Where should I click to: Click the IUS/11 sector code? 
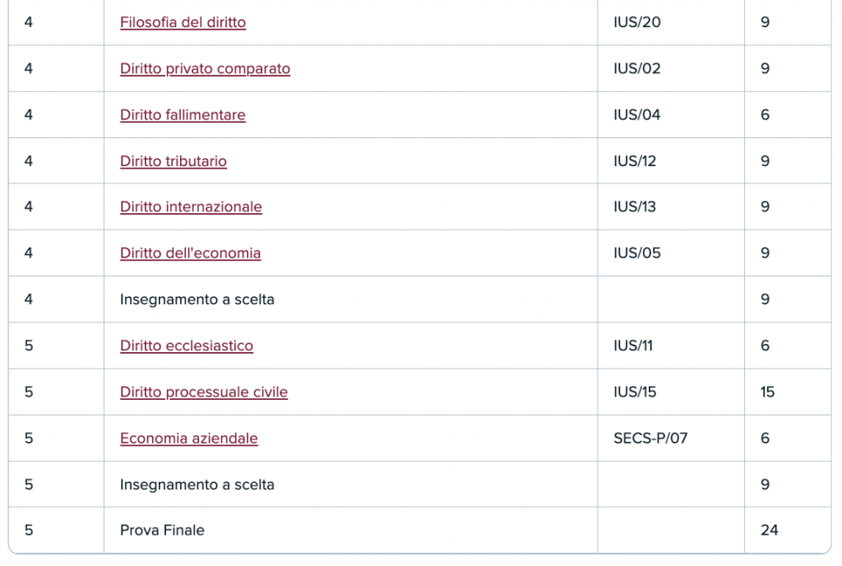tap(633, 346)
